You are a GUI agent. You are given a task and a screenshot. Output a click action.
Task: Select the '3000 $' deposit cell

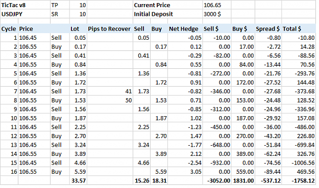tap(217, 14)
